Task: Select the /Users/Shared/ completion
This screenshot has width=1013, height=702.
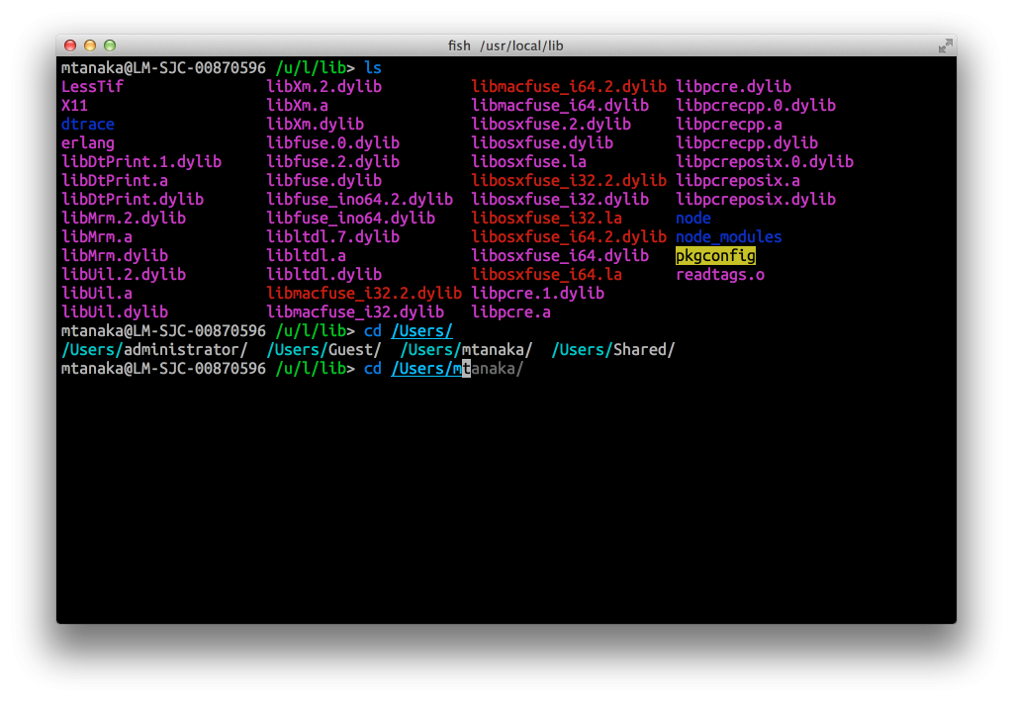Action: pyautogui.click(x=613, y=349)
